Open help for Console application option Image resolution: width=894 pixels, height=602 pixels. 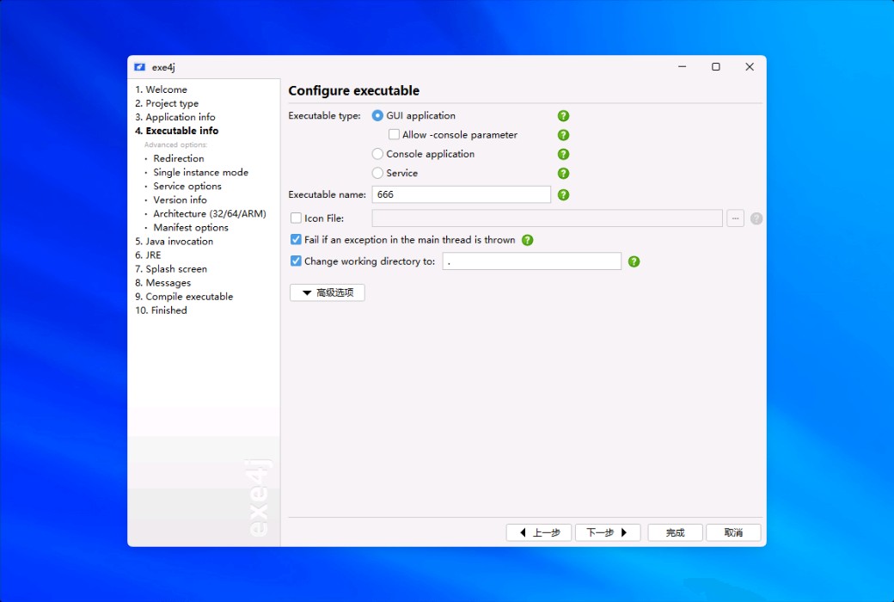click(x=563, y=154)
